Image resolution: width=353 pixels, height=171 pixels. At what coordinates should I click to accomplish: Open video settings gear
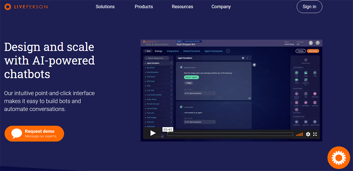(308, 134)
